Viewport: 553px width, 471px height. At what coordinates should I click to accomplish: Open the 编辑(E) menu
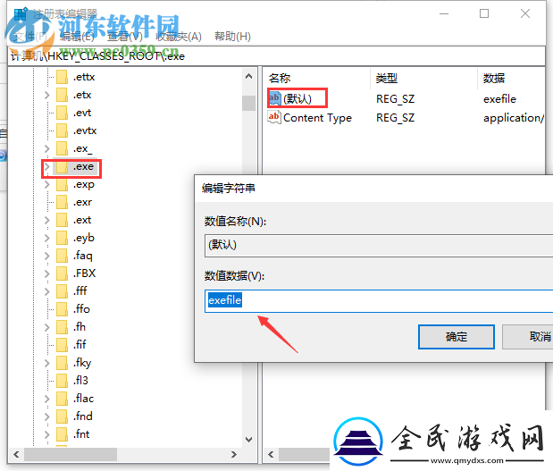(77, 37)
